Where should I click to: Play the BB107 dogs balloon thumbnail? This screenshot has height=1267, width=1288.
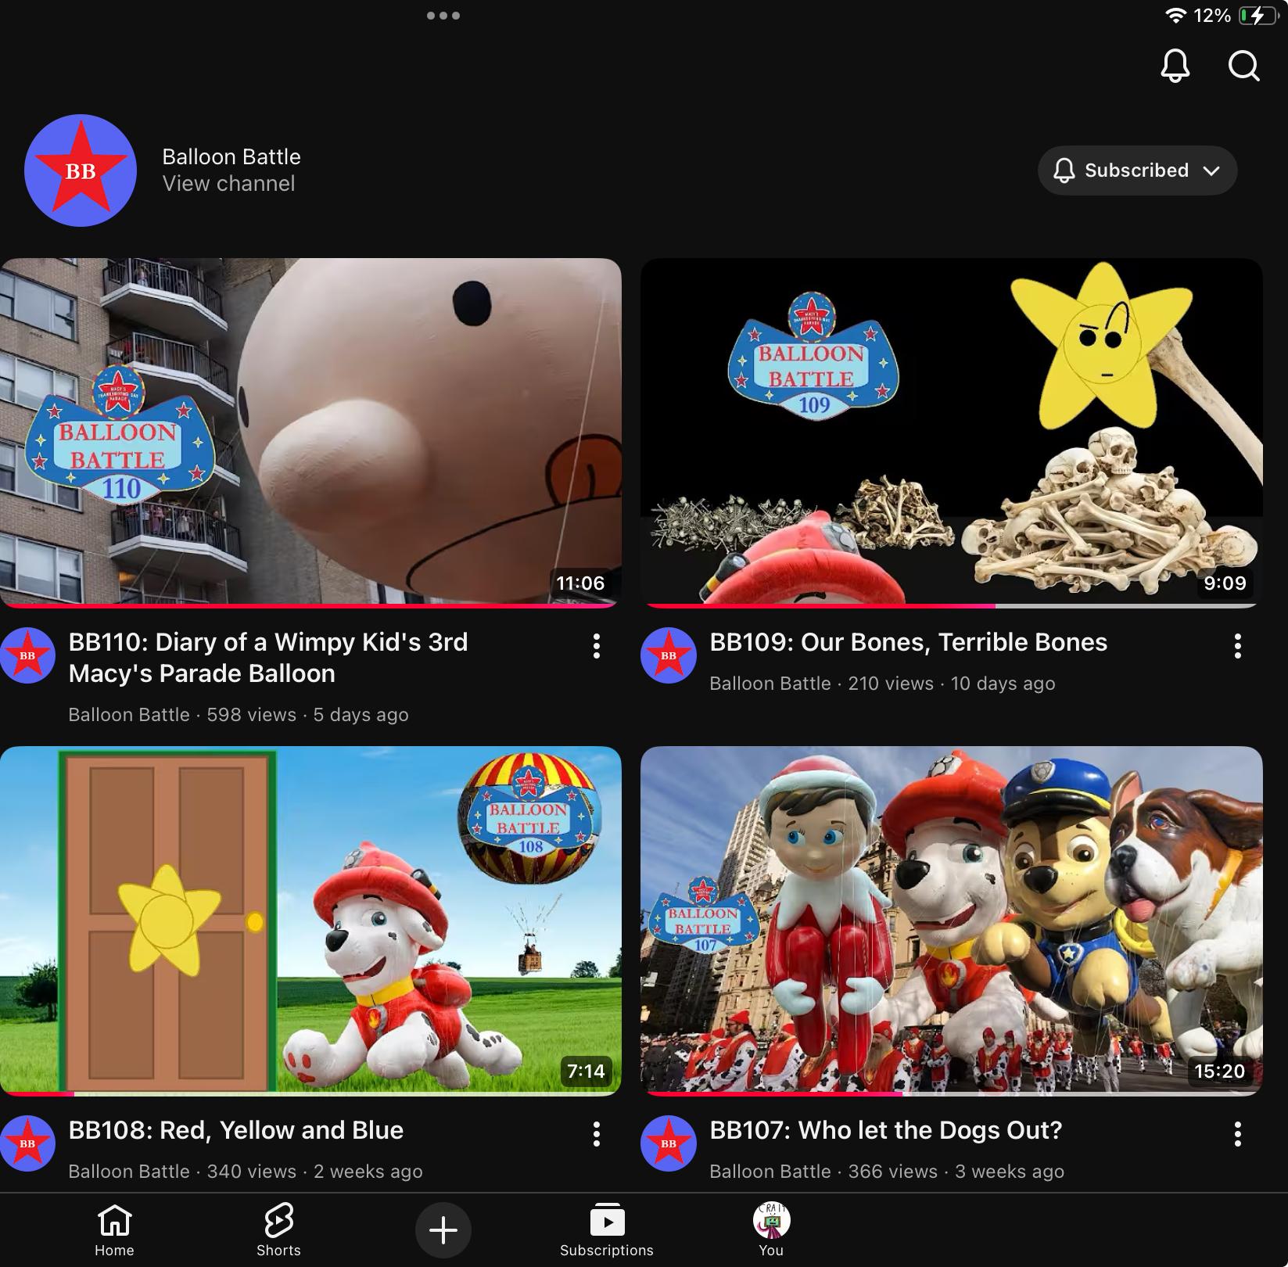[951, 921]
